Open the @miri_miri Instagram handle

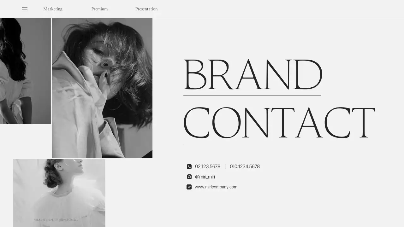205,177
